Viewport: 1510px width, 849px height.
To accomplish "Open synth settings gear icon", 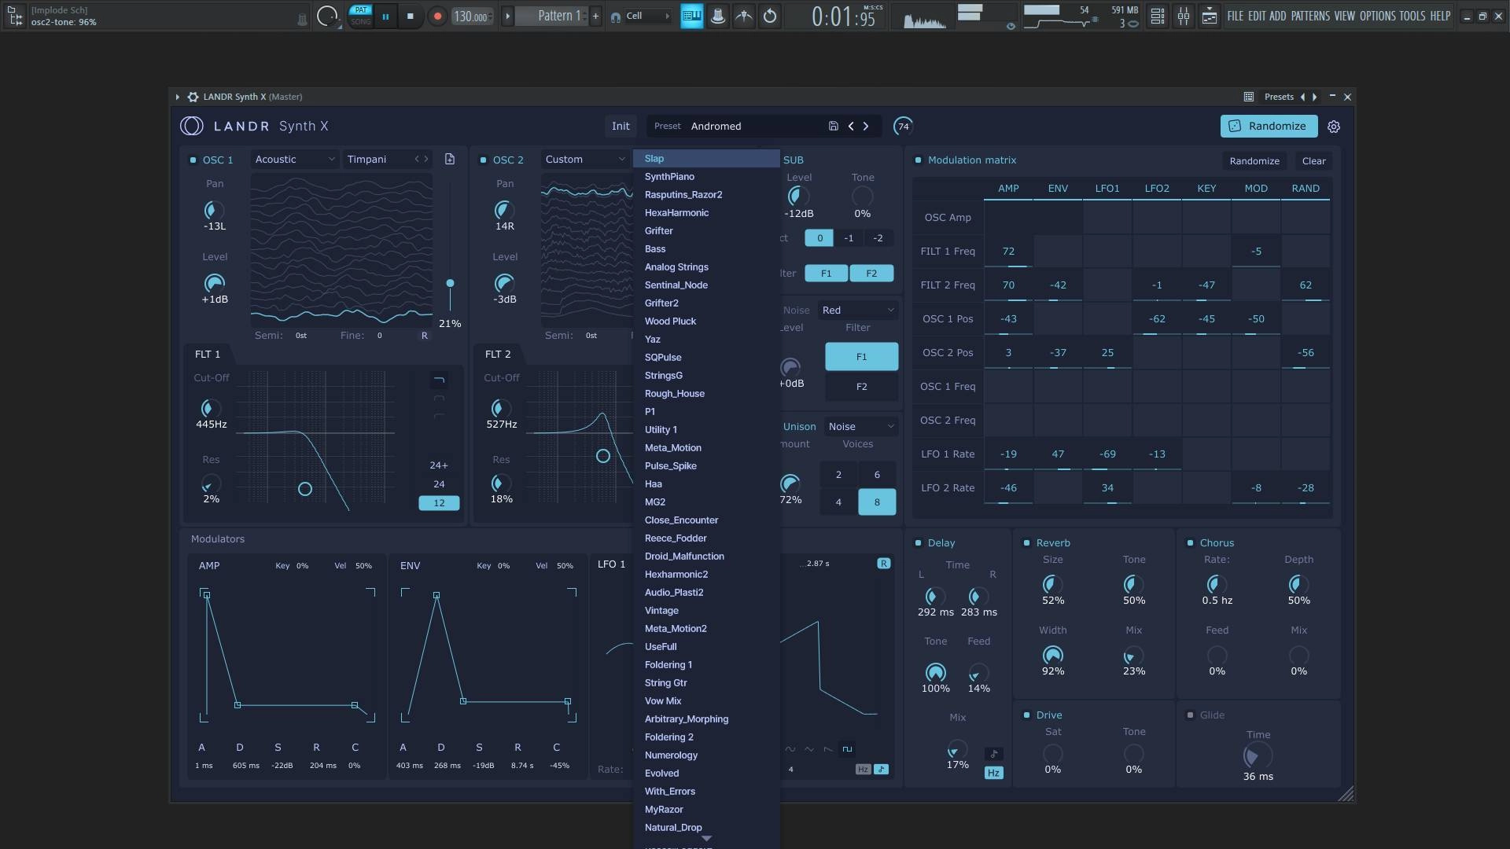I will coord(1334,127).
